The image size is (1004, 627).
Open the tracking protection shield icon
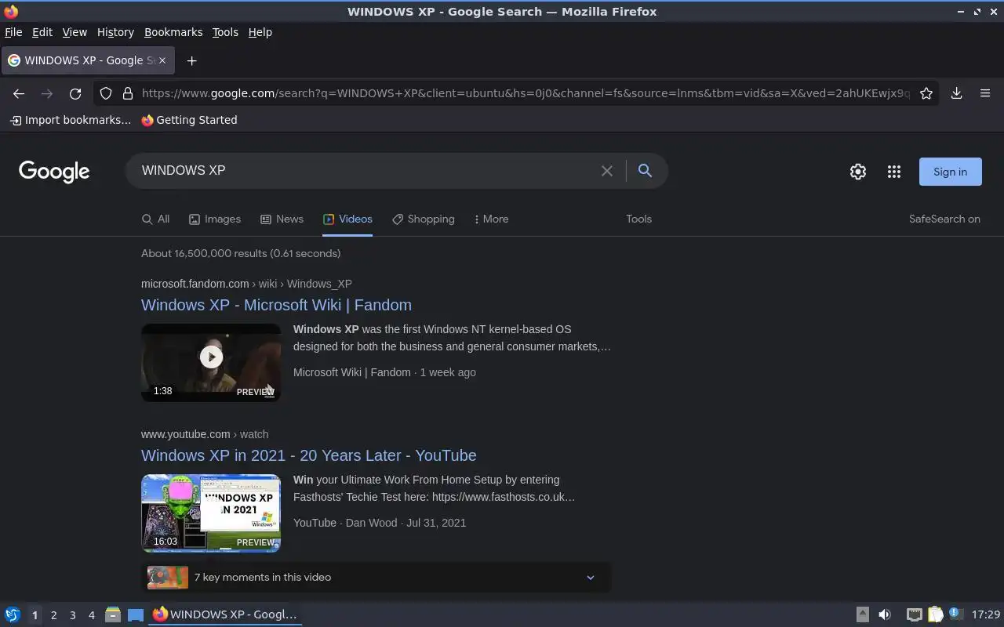coord(106,93)
